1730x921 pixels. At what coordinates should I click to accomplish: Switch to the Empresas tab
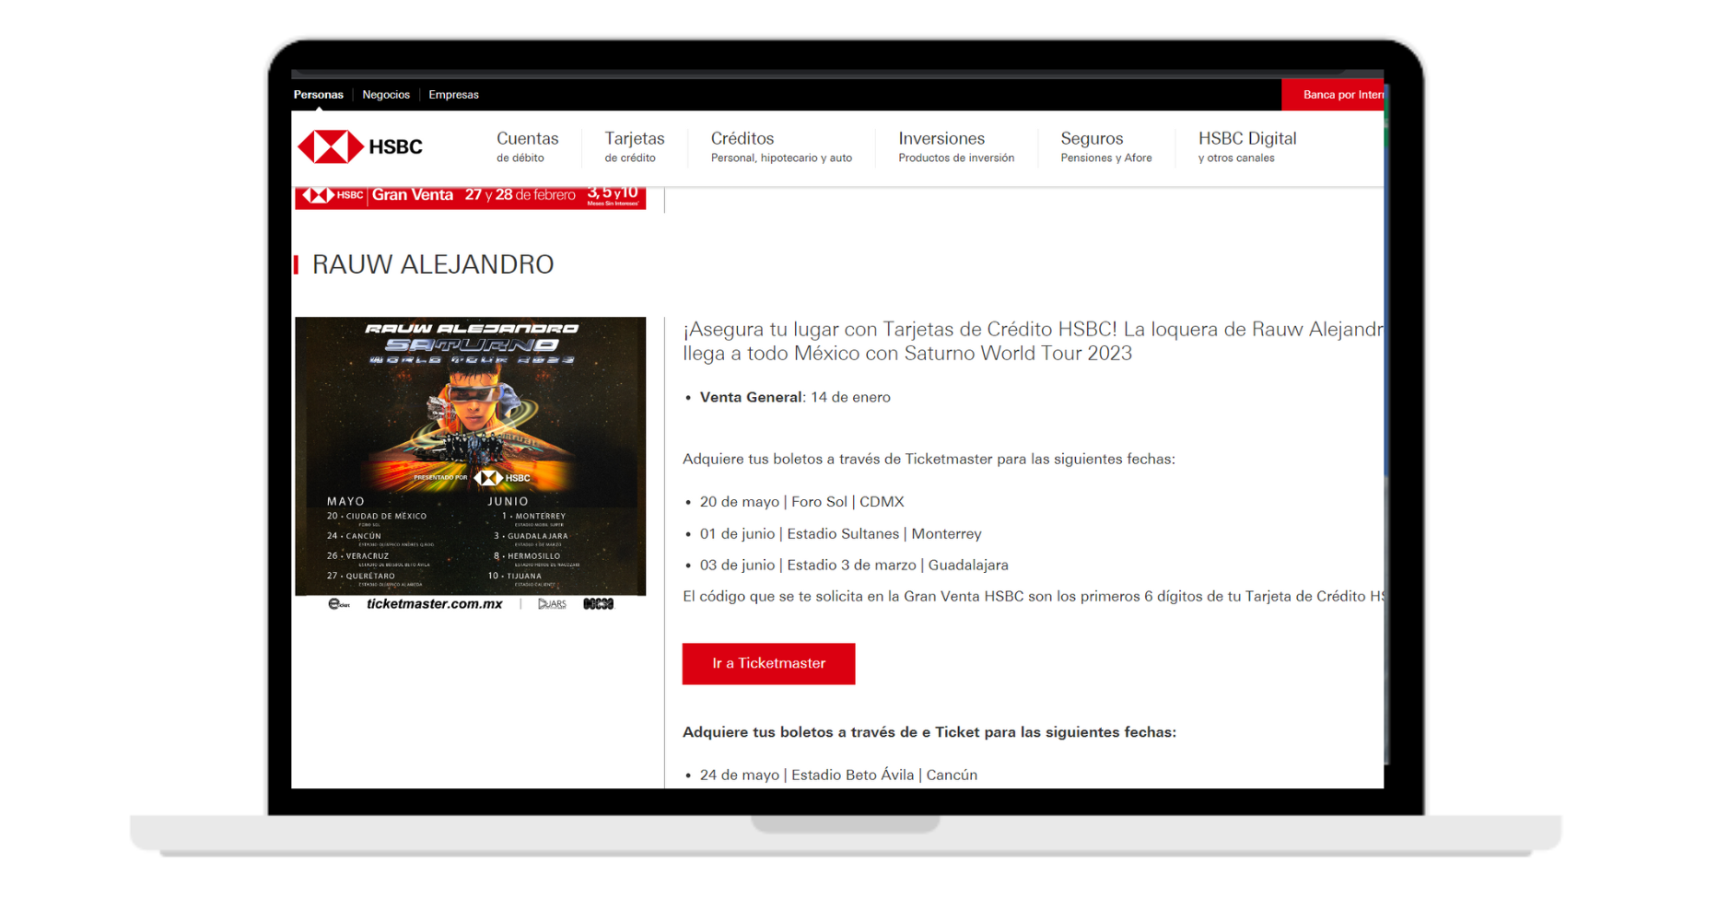pos(453,94)
